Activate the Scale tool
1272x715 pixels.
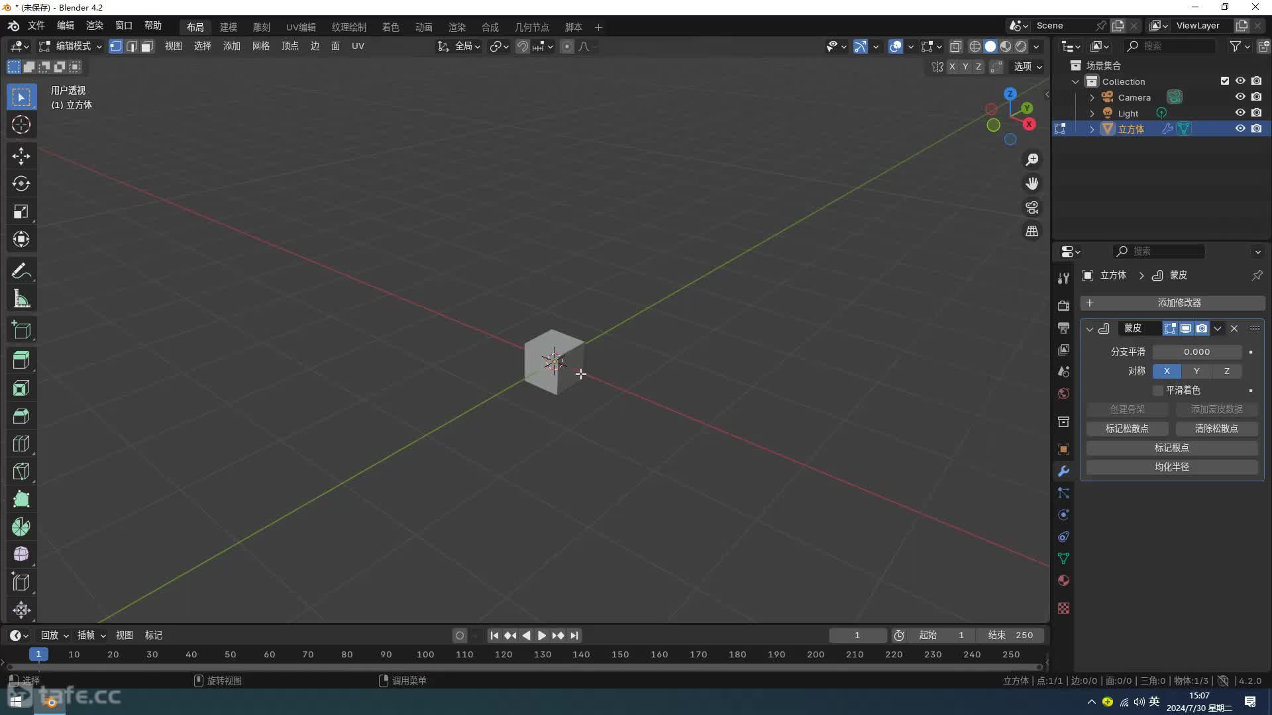click(x=21, y=212)
